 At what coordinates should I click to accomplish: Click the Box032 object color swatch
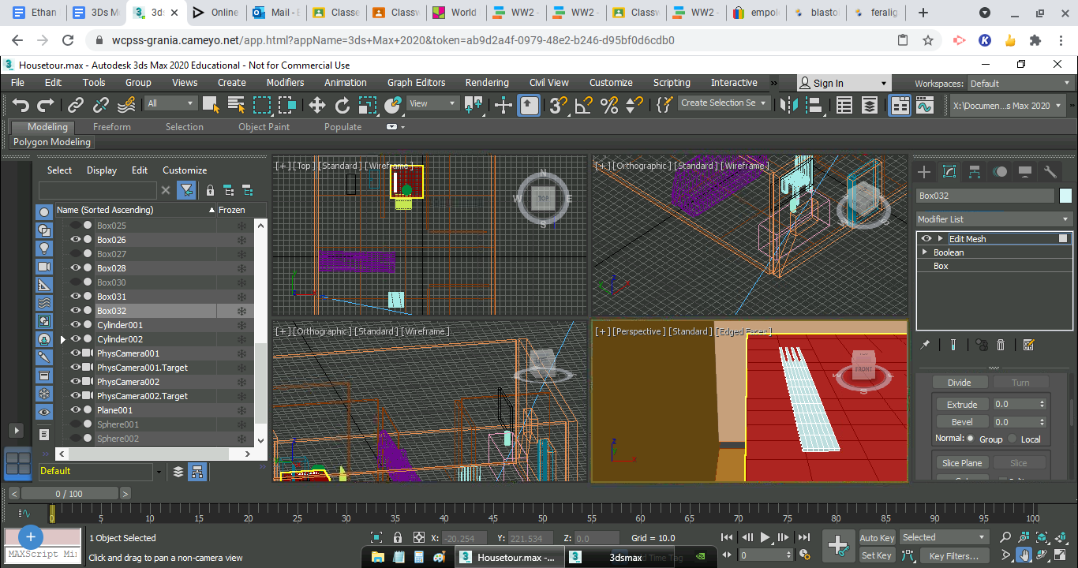[x=1066, y=196]
